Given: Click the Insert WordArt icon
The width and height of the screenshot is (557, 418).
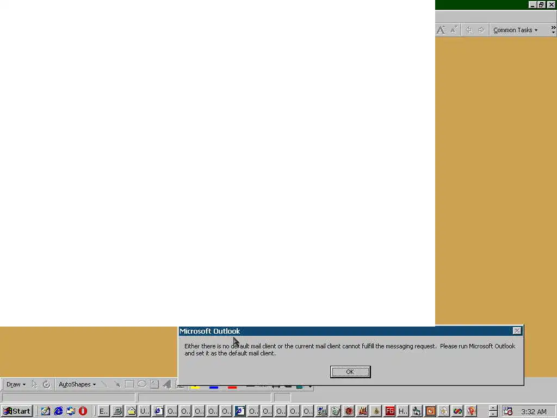Looking at the screenshot, I should (x=167, y=384).
